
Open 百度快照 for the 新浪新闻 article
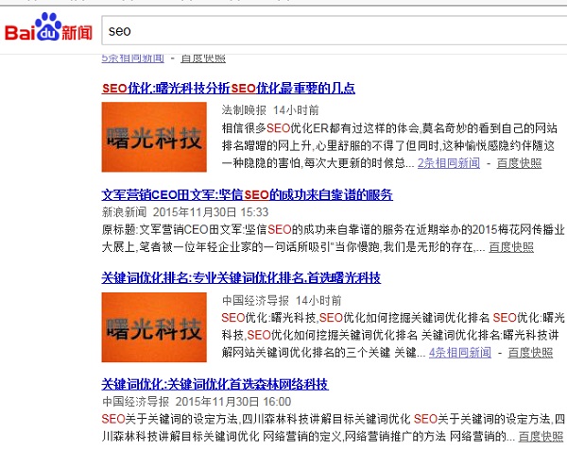pos(511,247)
